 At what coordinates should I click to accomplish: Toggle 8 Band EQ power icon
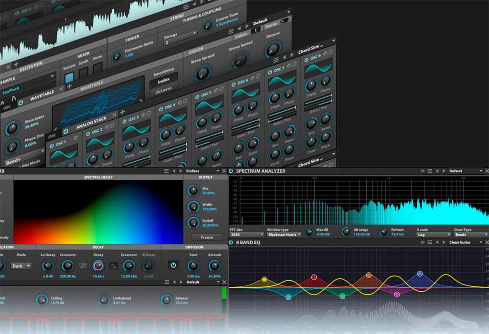[231, 242]
